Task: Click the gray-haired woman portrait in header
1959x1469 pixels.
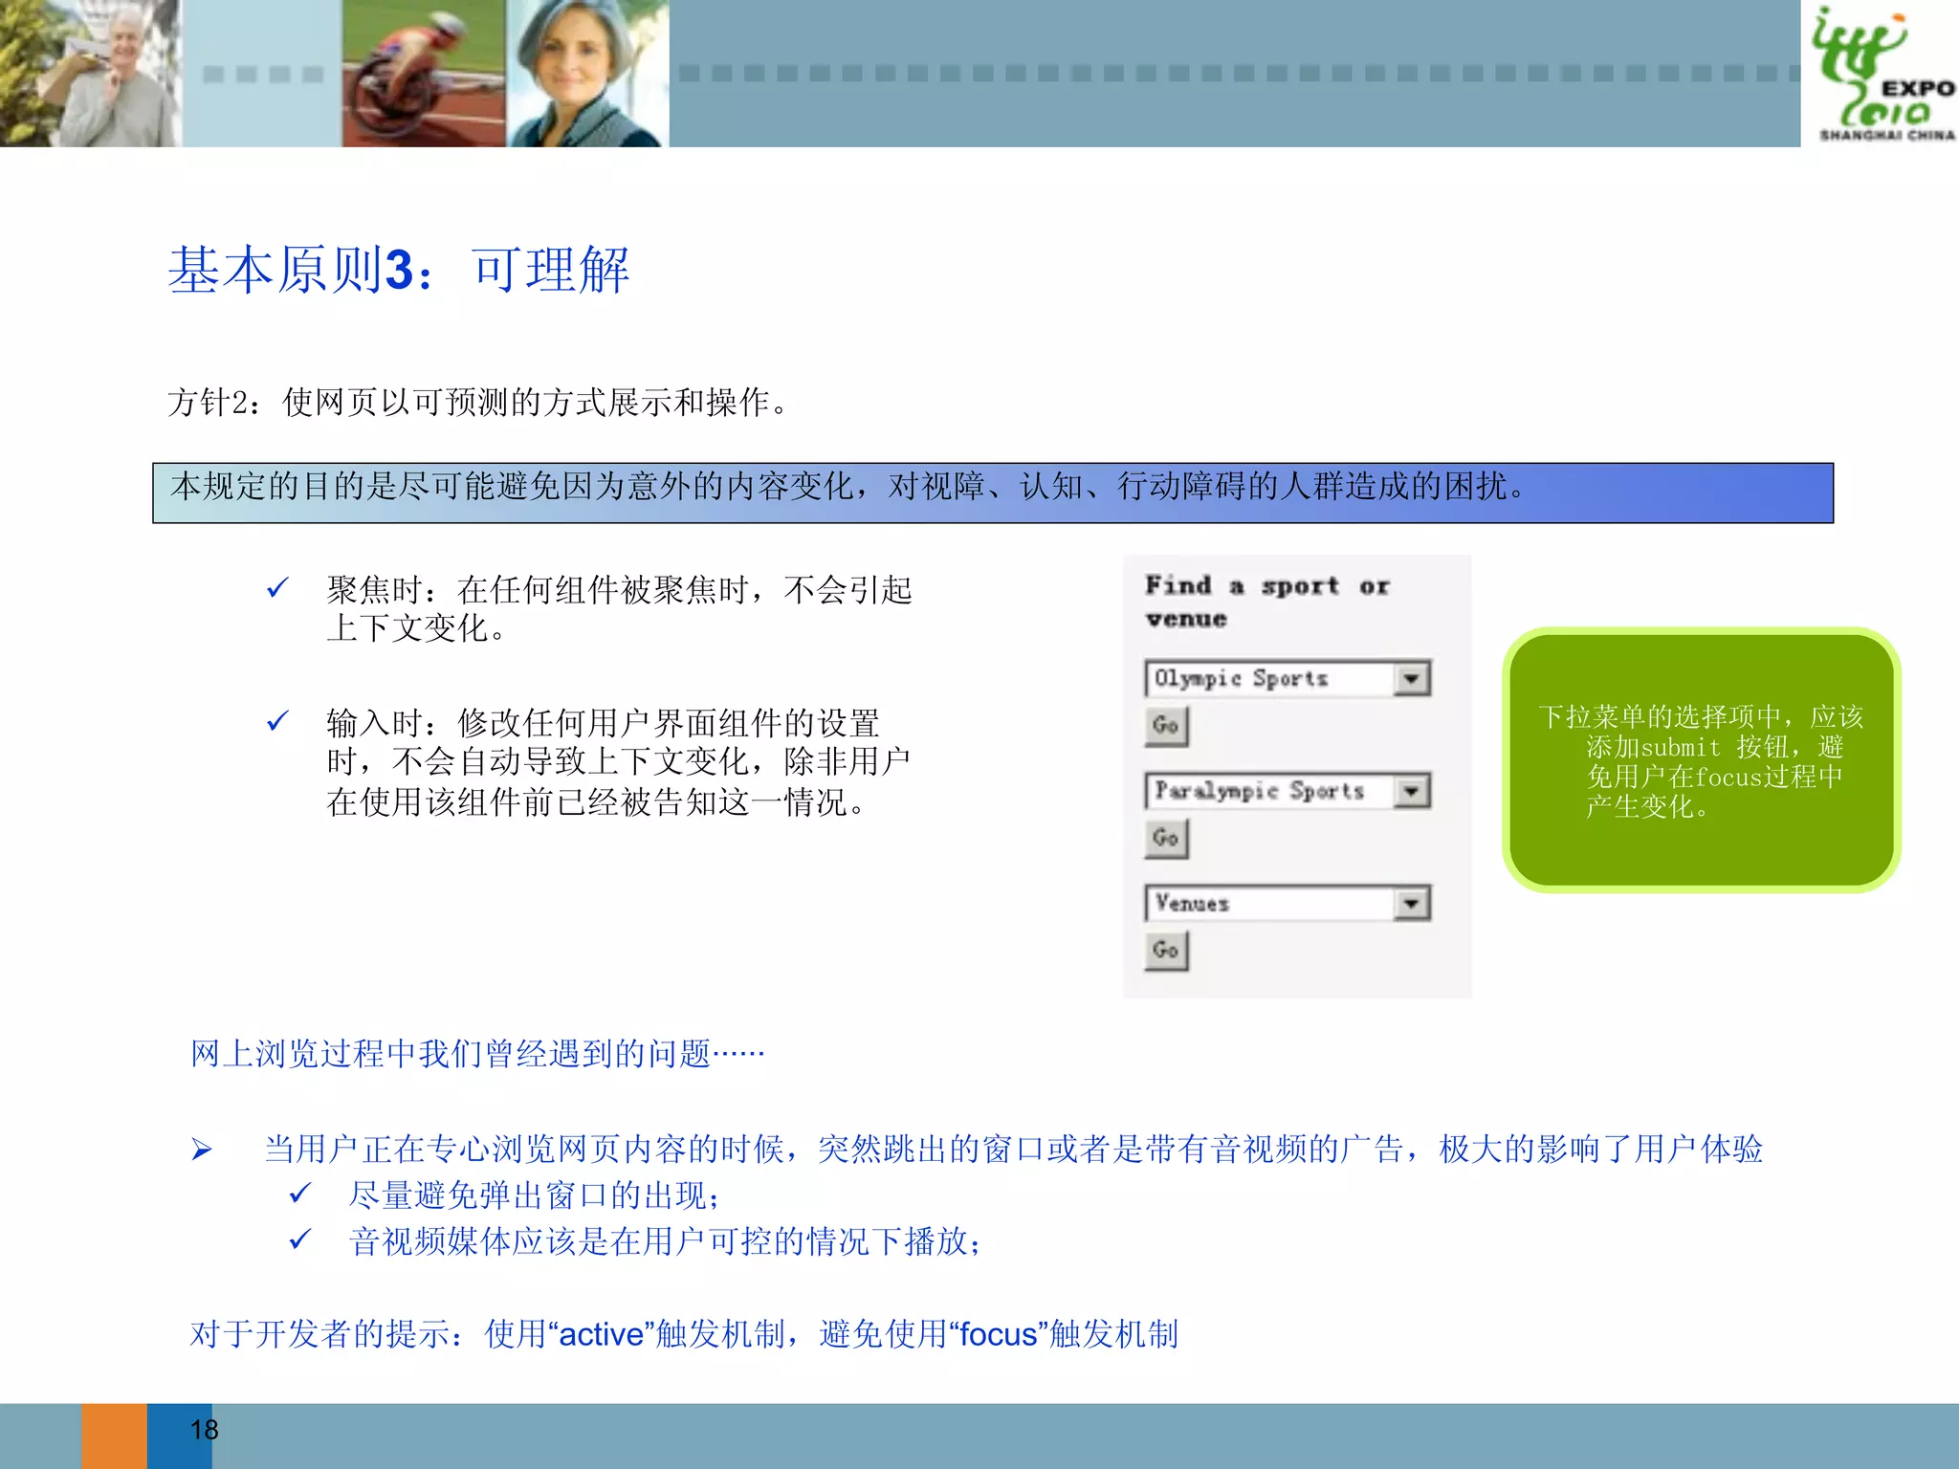Action: click(587, 74)
